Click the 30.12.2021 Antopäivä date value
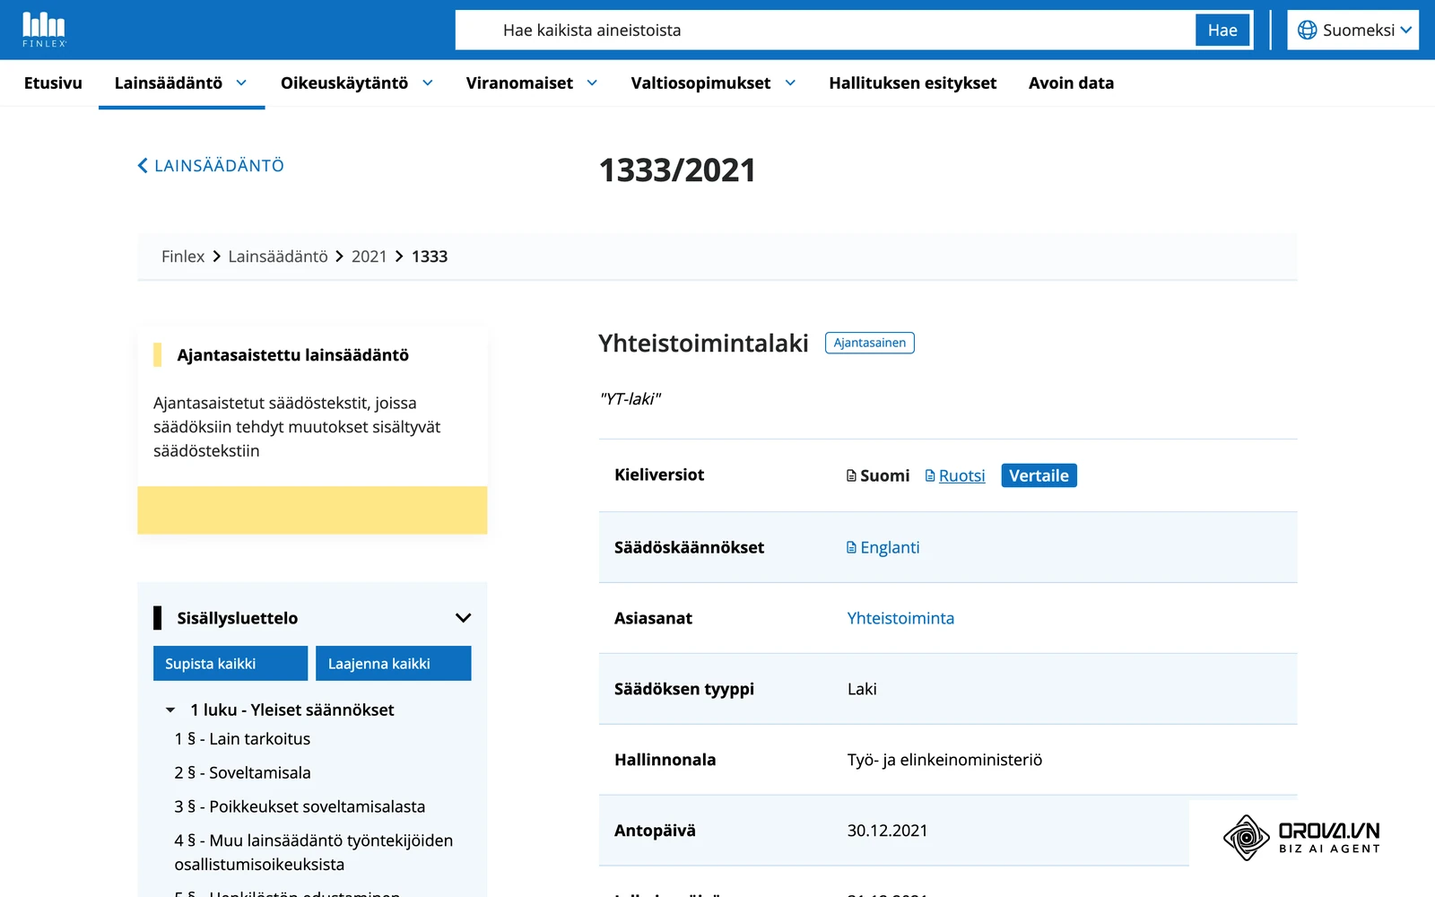 pos(887,831)
